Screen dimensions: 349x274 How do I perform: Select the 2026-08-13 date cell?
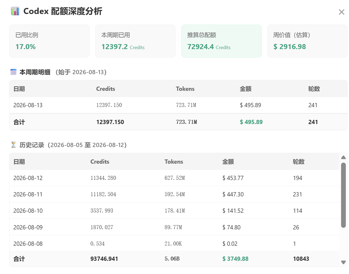tap(28, 105)
